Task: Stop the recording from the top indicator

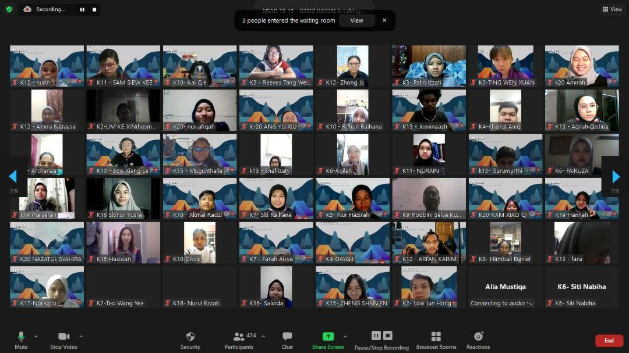Action: click(94, 9)
